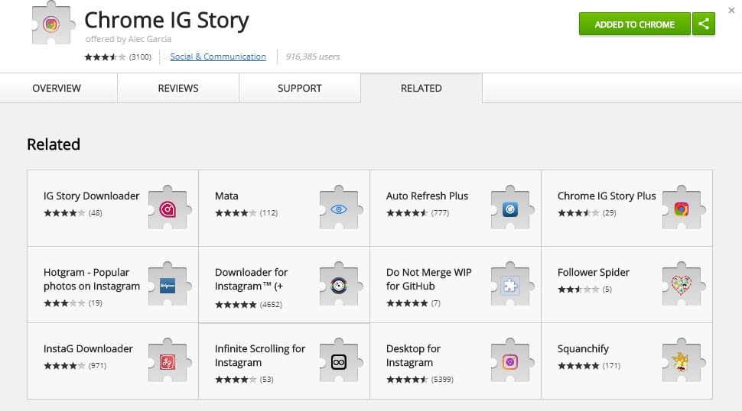
Task: Click the Auto Refresh Plus icon
Action: coord(512,208)
